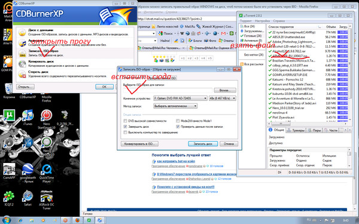Choose the Стереть диск option icon

coord(22,74)
